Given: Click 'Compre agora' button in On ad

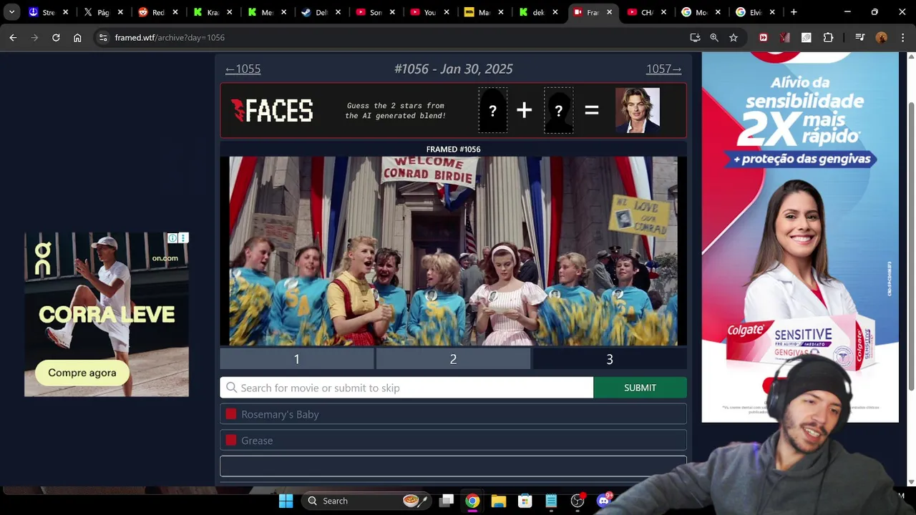Looking at the screenshot, I should click(x=82, y=373).
